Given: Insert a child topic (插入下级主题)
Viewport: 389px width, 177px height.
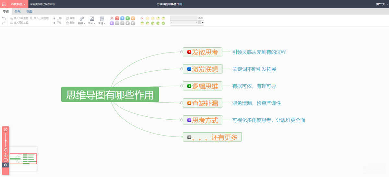Looking at the screenshot, I should 19,18.
